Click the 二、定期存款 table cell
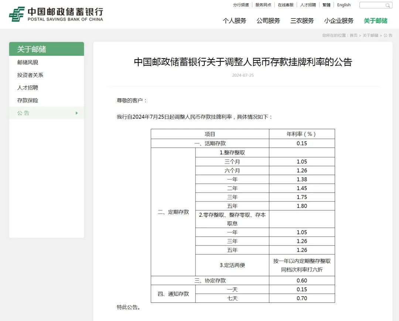 (x=173, y=212)
